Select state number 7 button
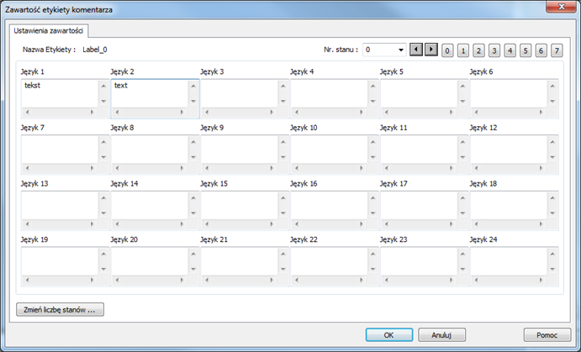The image size is (581, 352). pyautogui.click(x=557, y=50)
